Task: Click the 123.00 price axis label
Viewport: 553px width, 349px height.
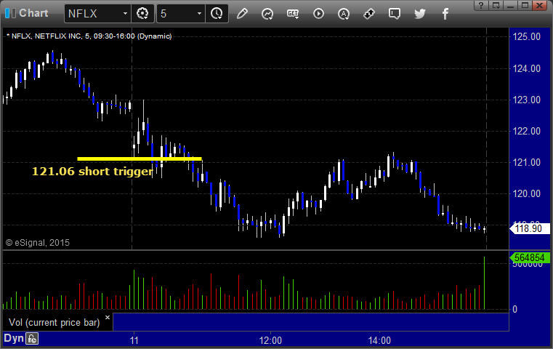Action: click(x=527, y=100)
